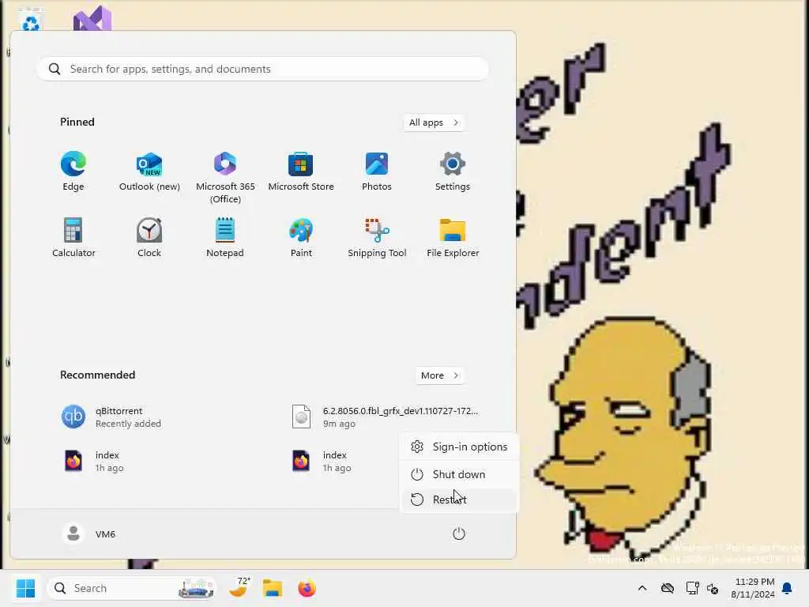Open the VM6 user account menu
Screen dimensions: 809x607
[88, 533]
